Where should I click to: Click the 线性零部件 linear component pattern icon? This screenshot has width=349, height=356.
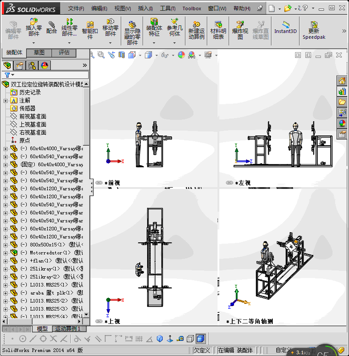69,28
